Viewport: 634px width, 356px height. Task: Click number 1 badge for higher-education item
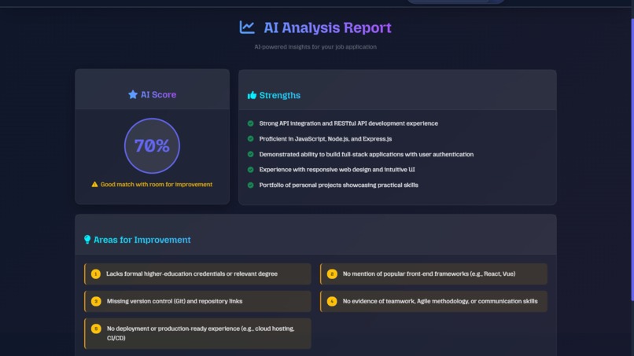(x=96, y=274)
